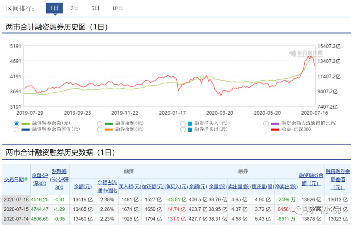Click the 2020-07-16 date cell
Viewport: 352px width, 225px height.
pos(15,199)
